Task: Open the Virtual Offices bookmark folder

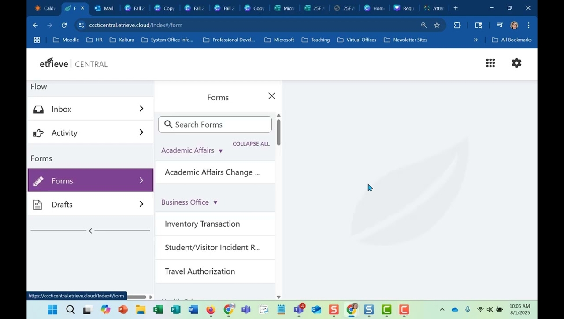Action: [x=356, y=40]
